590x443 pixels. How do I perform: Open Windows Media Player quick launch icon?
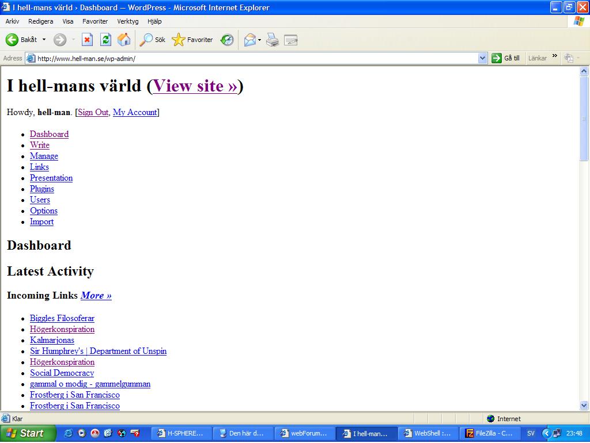click(82, 433)
